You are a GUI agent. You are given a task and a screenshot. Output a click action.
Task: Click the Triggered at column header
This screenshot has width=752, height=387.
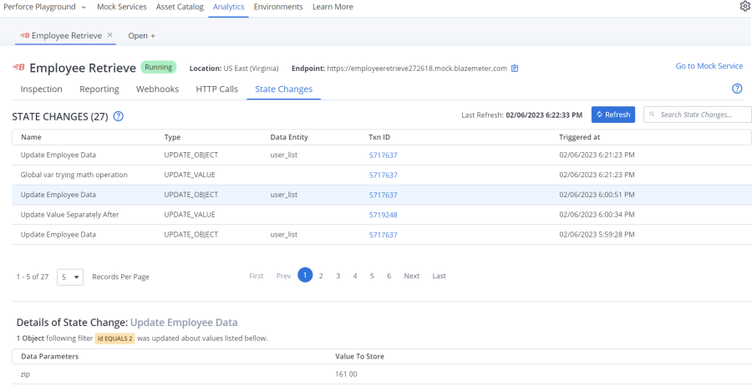click(x=579, y=137)
